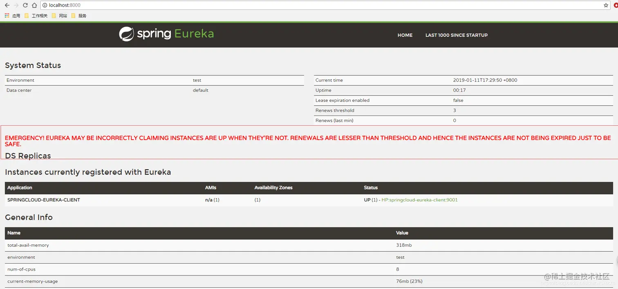Bookmark this page with the star icon
Screen dimensions: 618x289
coord(606,5)
